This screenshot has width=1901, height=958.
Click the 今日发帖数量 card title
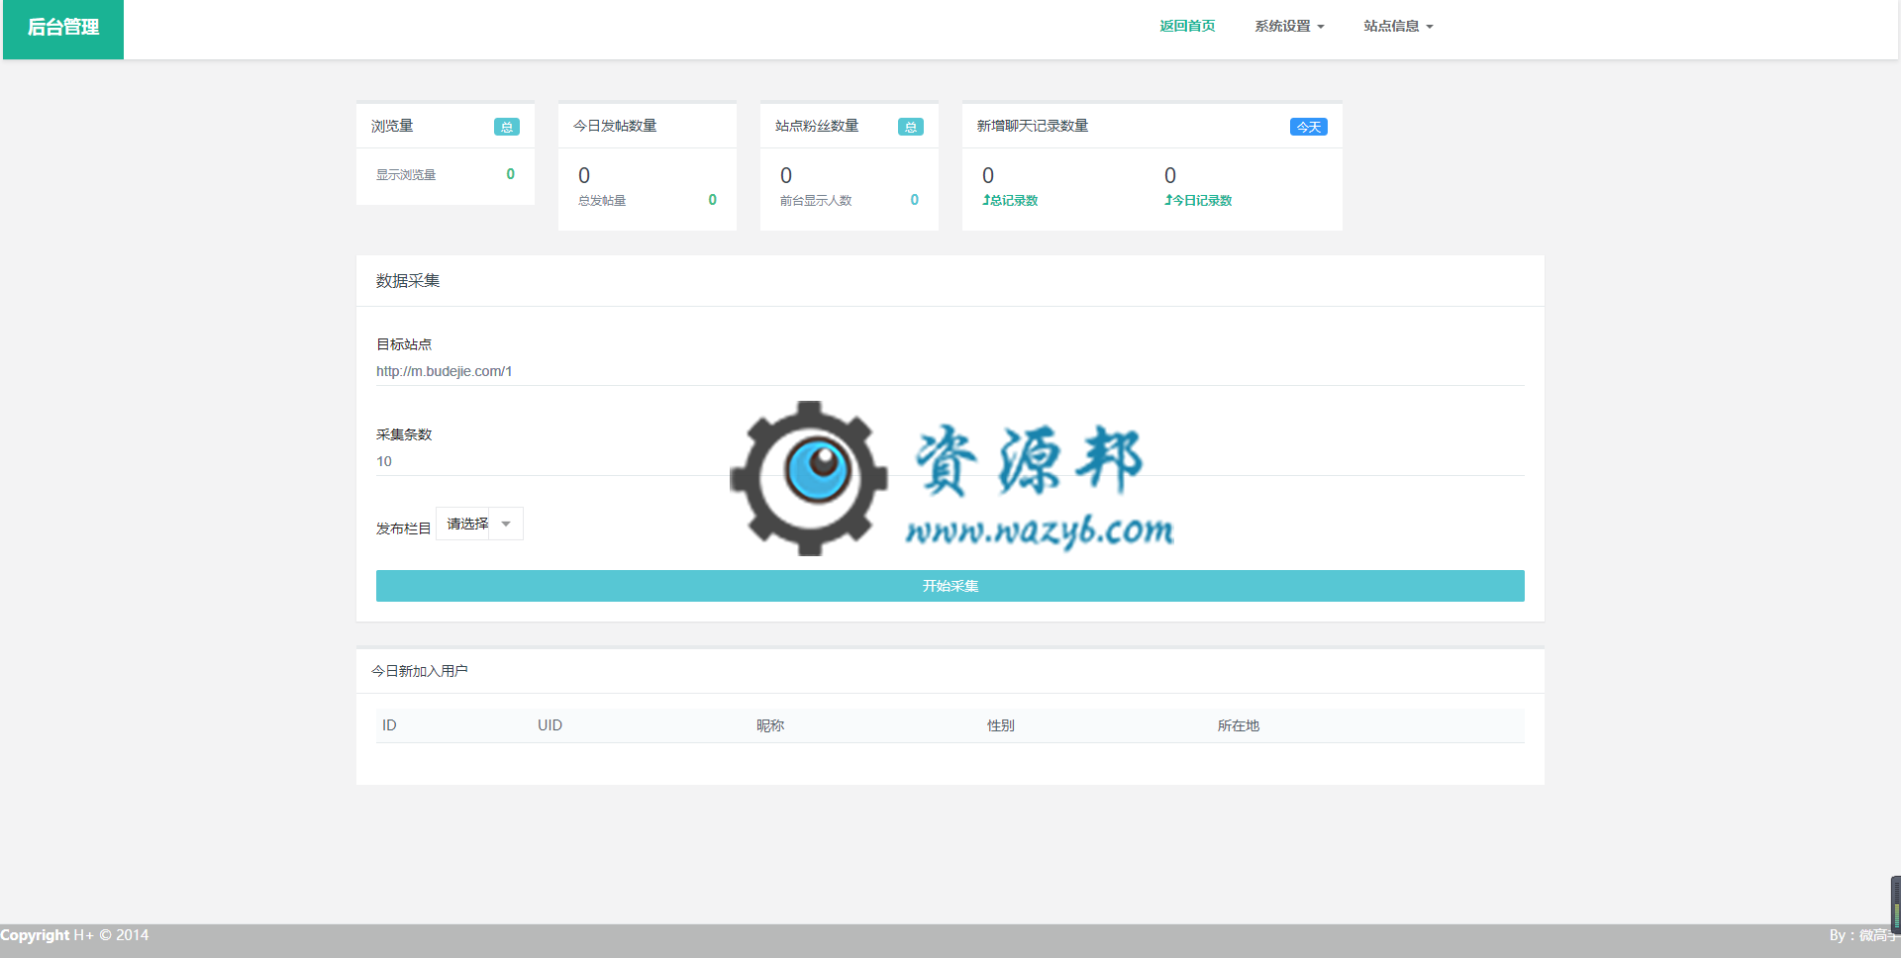click(615, 126)
